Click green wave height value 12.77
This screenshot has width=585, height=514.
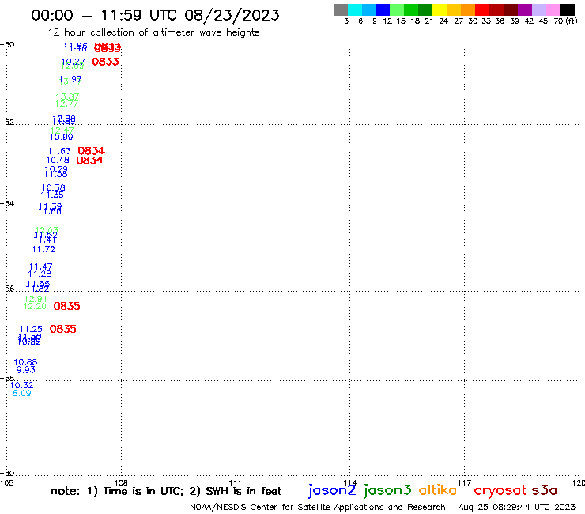tap(66, 104)
